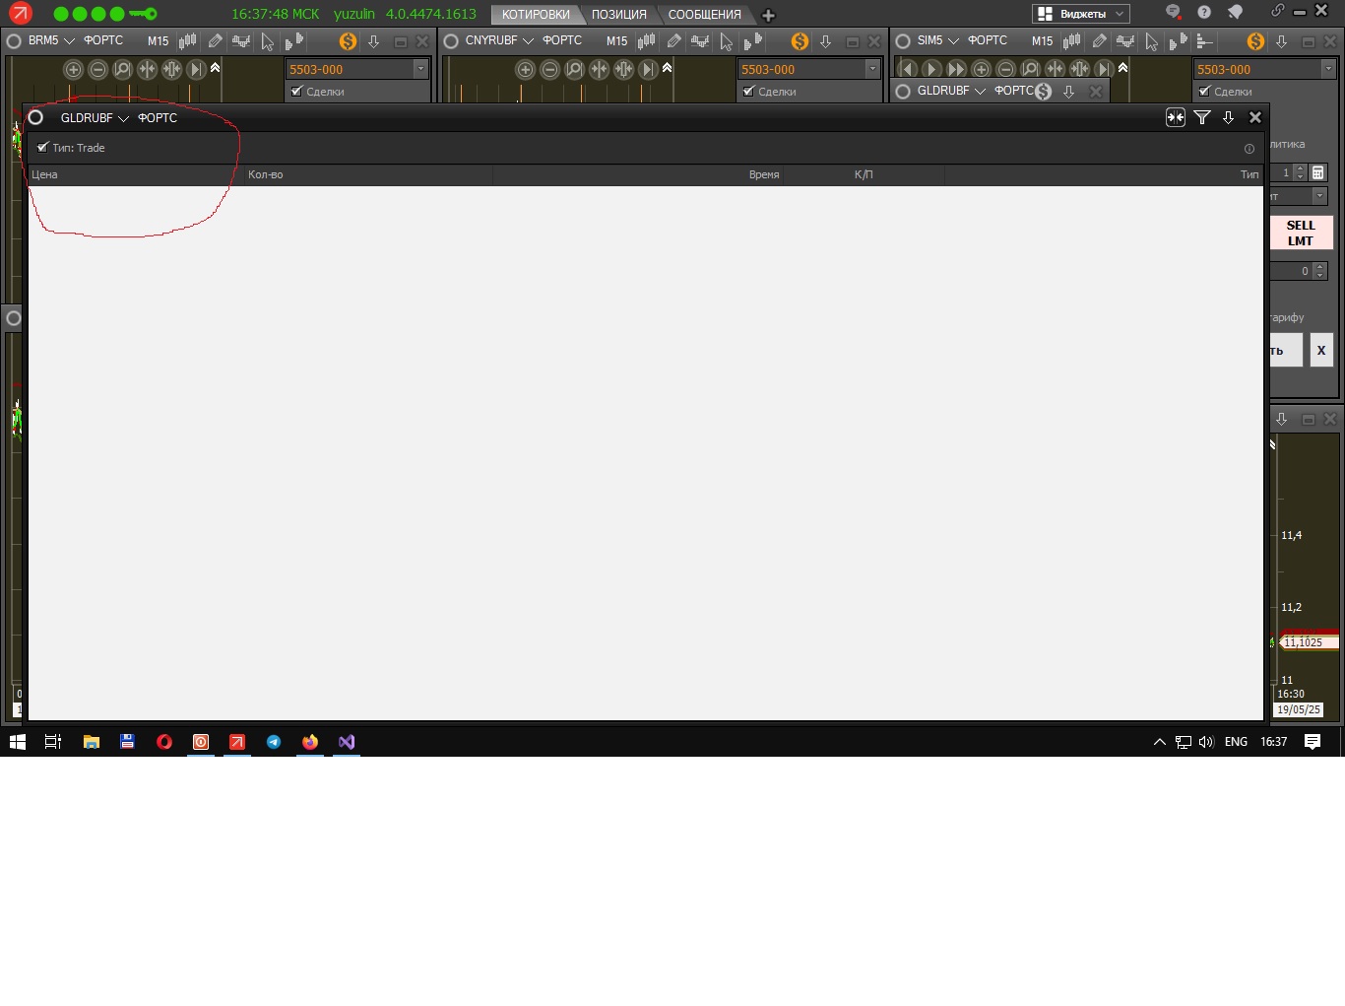The height and width of the screenshot is (1006, 1345).
Task: Click the X button in order panel
Action: (x=1320, y=350)
